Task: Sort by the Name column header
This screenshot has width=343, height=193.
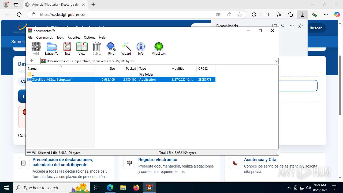Action: click(x=61, y=69)
